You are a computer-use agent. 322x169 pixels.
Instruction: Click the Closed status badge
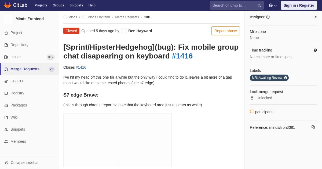pyautogui.click(x=71, y=31)
